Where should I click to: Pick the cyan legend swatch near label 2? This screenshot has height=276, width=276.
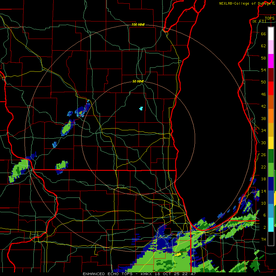[271, 224]
